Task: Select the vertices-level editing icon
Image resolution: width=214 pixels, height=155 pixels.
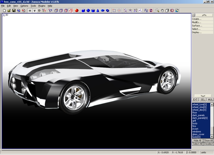Action: 50,10
